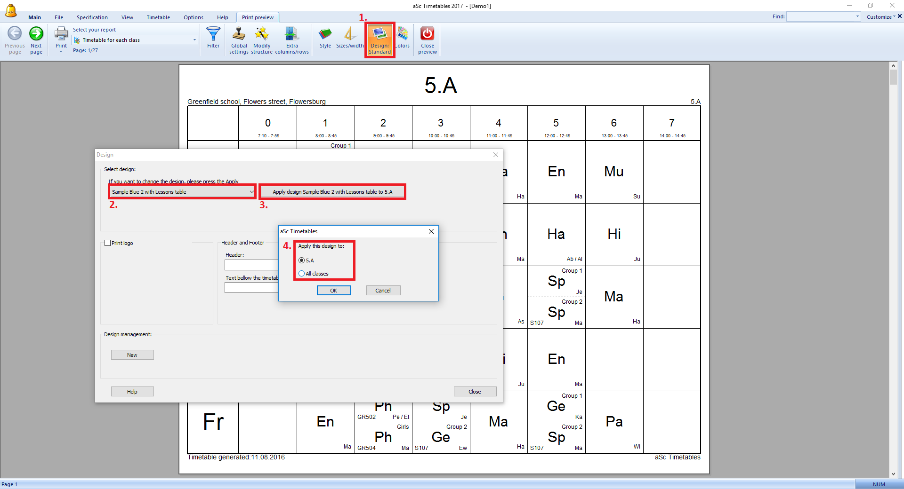
Task: Select the All classes radio option
Action: (302, 274)
